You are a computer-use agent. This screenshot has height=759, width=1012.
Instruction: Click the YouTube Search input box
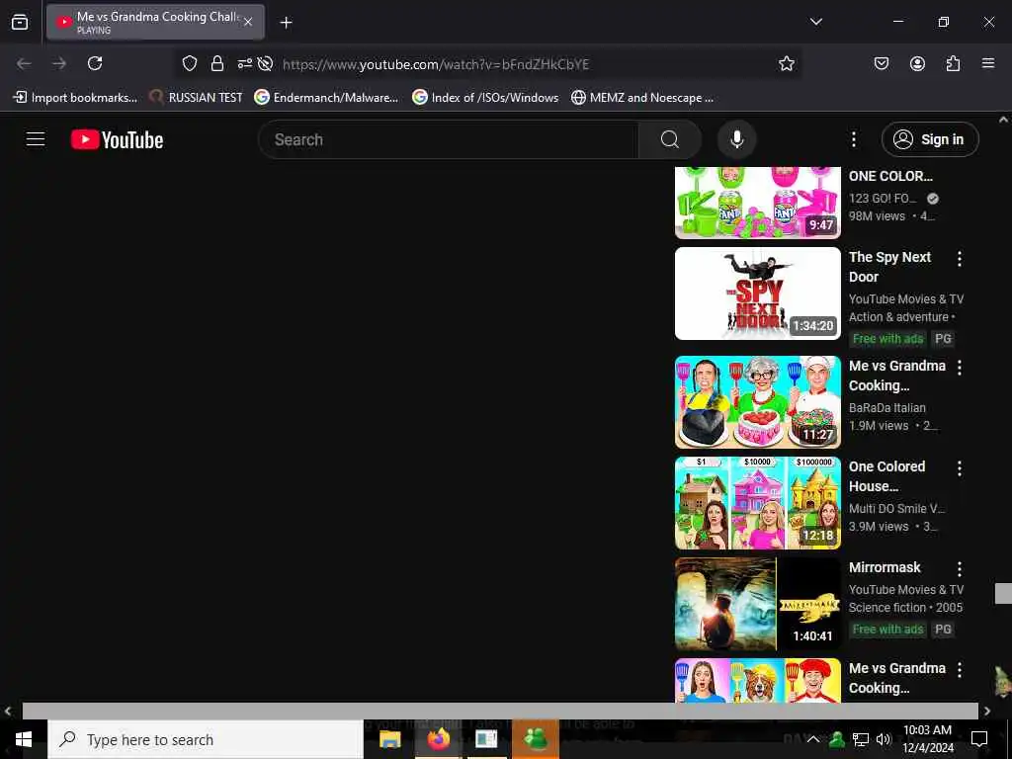tap(449, 139)
